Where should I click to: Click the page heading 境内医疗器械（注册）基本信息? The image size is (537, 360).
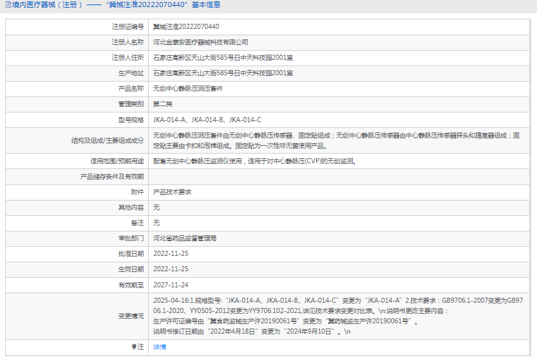tap(116, 4)
